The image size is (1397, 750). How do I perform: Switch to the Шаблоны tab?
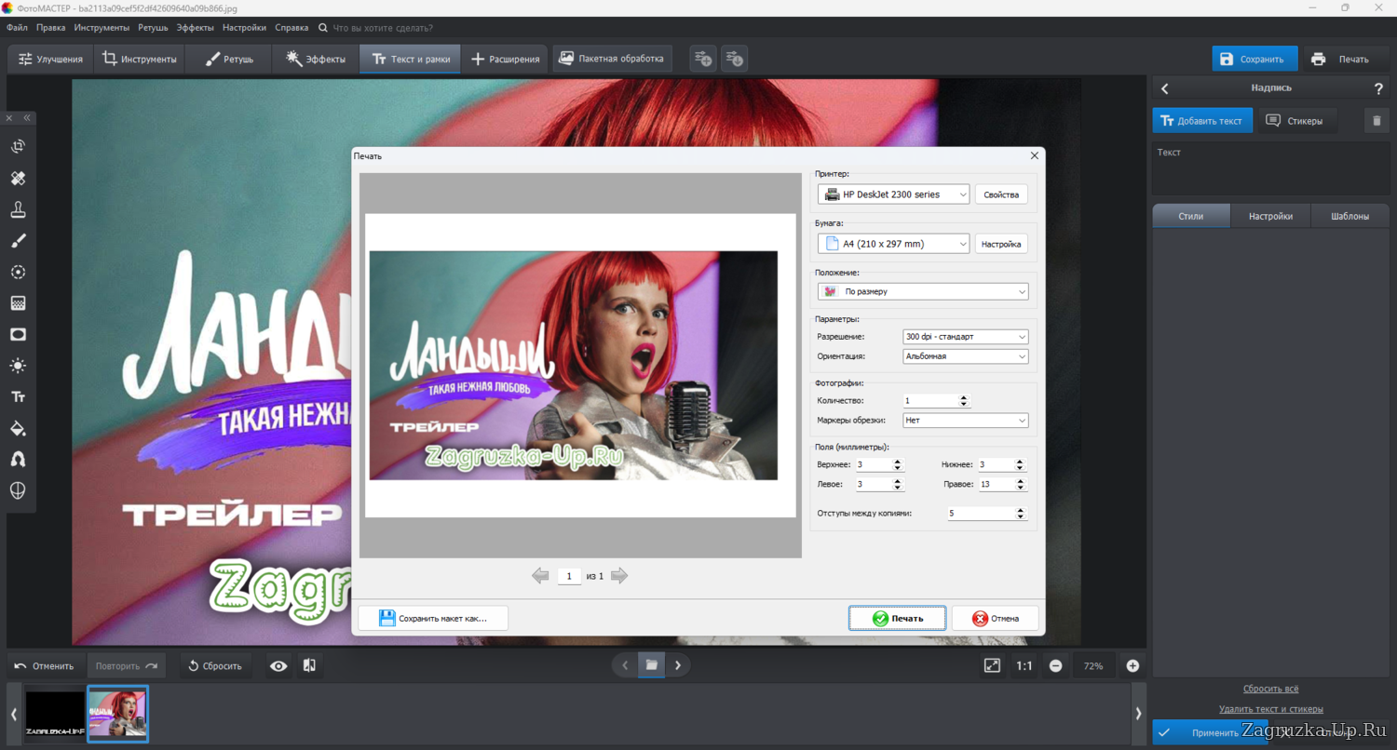[x=1350, y=216]
